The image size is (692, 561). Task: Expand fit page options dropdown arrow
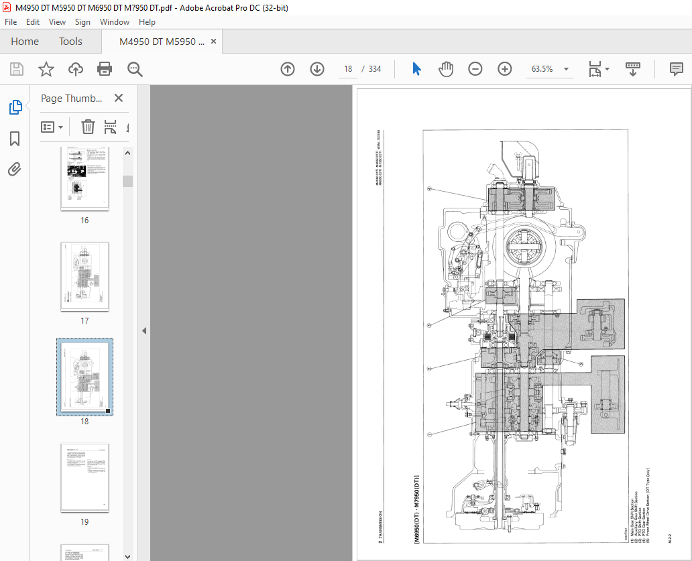pyautogui.click(x=608, y=69)
